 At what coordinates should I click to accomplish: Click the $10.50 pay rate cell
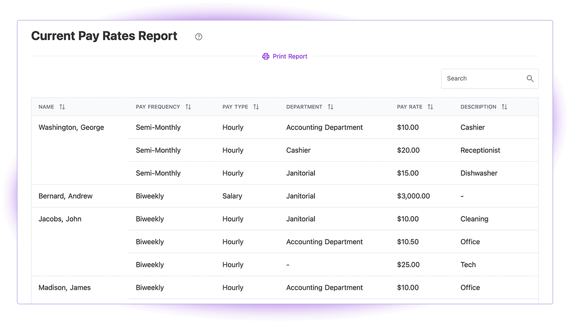click(x=408, y=242)
